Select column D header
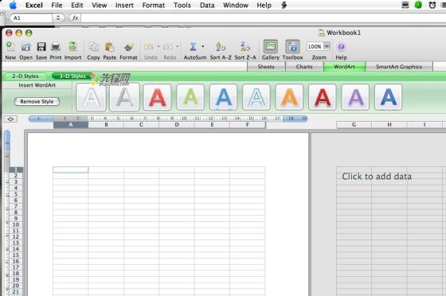 click(177, 125)
